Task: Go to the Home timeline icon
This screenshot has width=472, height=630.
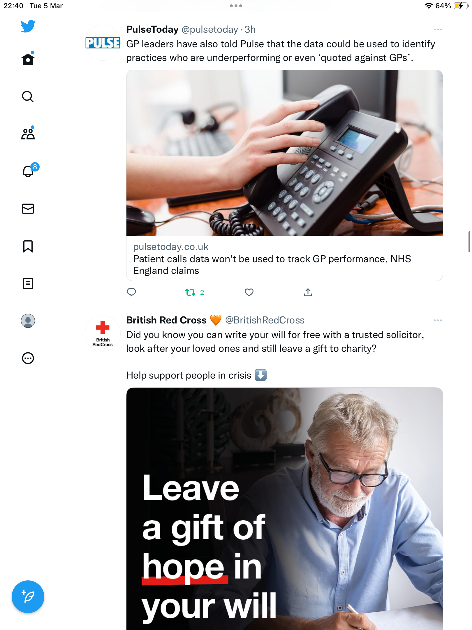Action: pyautogui.click(x=28, y=59)
